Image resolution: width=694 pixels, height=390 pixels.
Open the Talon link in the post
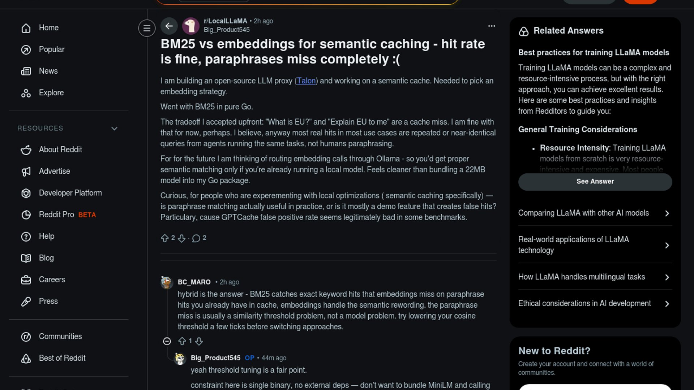(x=306, y=81)
